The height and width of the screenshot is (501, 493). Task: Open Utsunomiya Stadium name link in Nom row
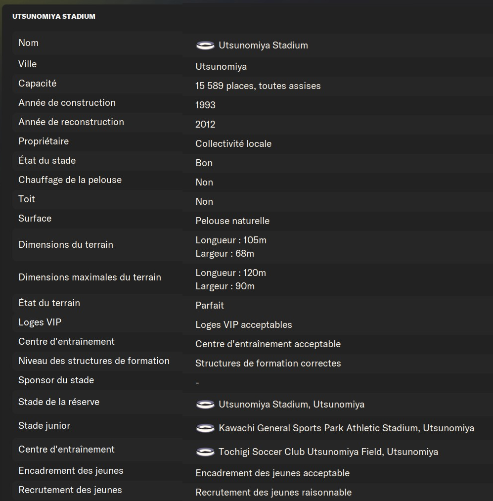[x=263, y=46]
